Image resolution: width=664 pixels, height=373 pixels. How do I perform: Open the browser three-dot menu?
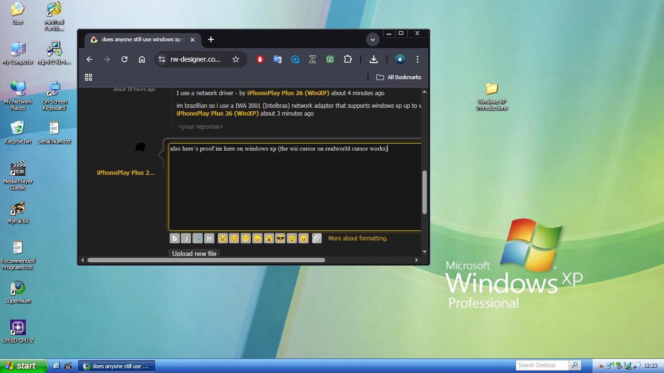click(x=418, y=59)
